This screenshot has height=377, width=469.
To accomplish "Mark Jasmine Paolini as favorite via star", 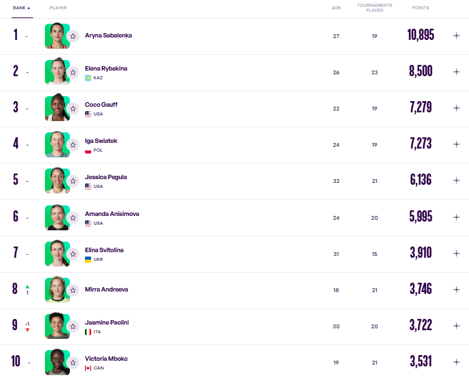I will tap(73, 326).
